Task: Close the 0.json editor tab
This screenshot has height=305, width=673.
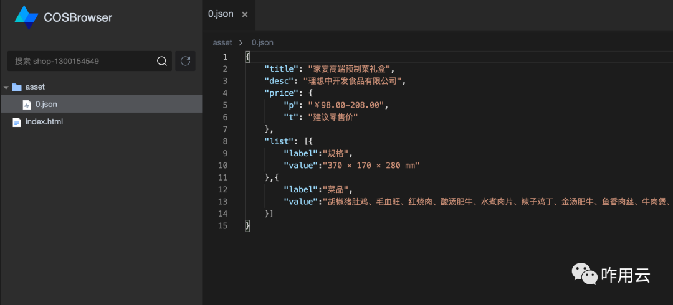Action: (245, 14)
